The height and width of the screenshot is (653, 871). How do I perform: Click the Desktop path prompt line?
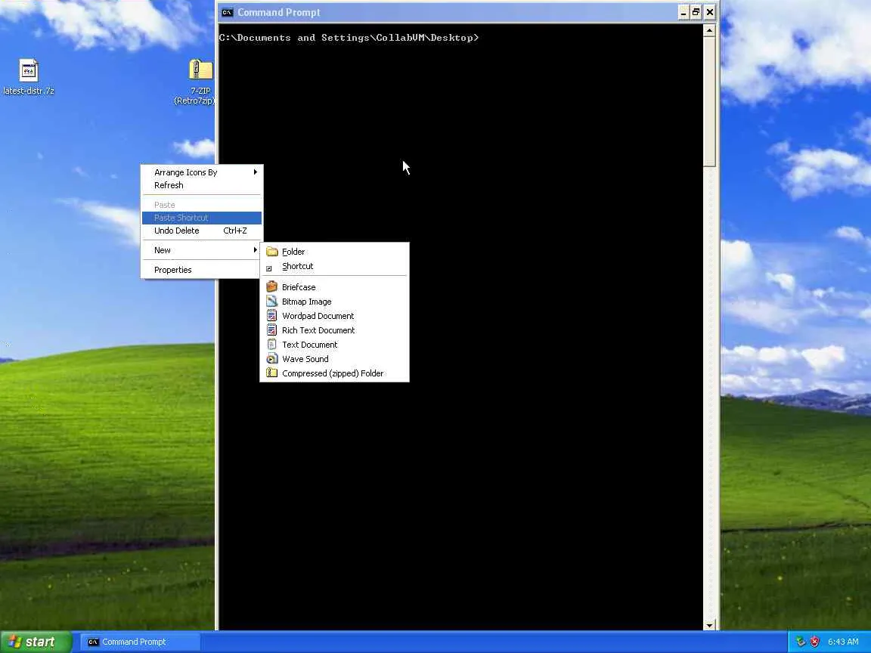click(349, 38)
